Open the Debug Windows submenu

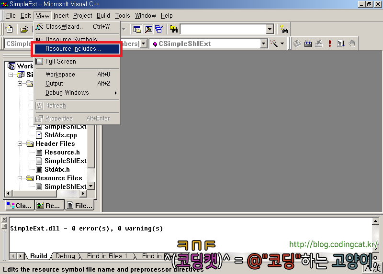(77, 93)
